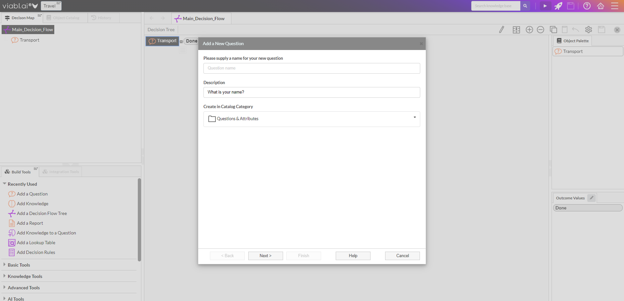Open the hamburger menu in header

(615, 6)
